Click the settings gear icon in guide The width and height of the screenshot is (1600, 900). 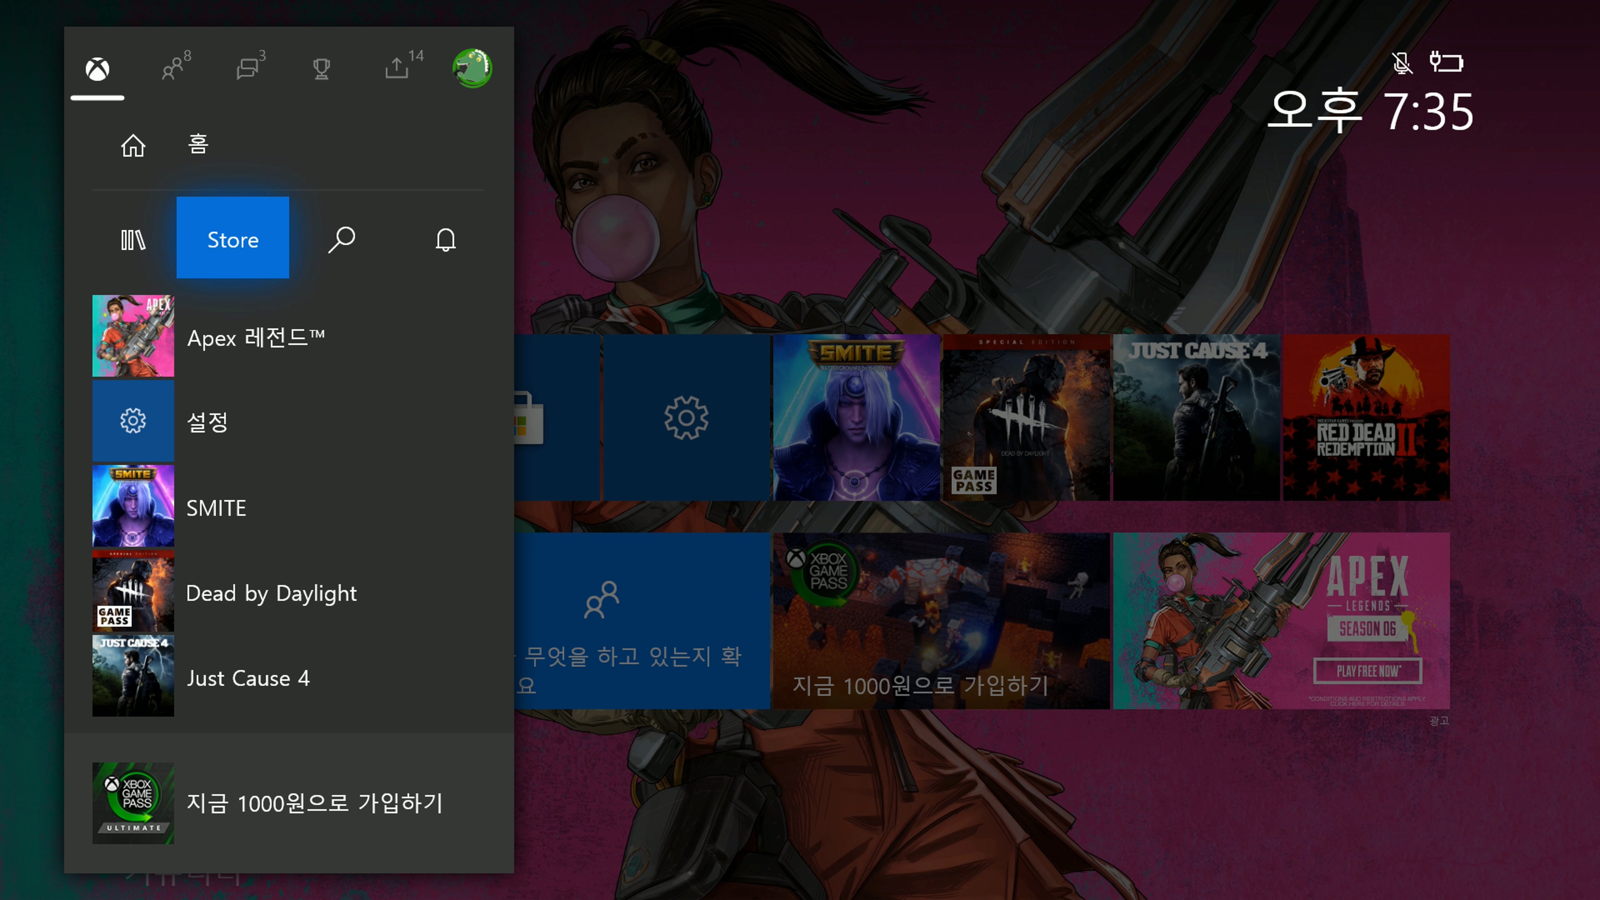click(x=133, y=421)
